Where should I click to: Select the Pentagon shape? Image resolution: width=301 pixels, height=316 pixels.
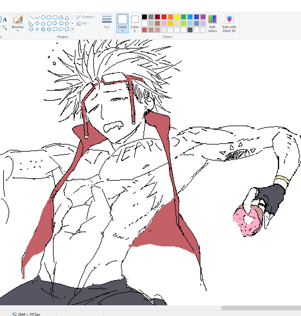pyautogui.click(x=43, y=23)
